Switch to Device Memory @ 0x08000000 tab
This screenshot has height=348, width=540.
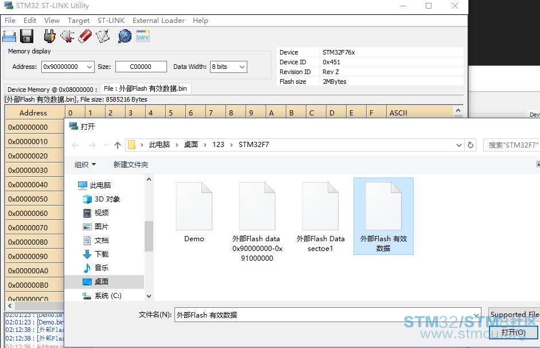[52, 90]
